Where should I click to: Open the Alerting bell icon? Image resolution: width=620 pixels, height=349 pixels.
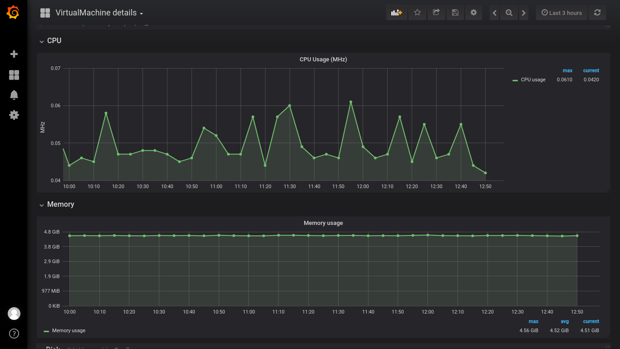[14, 95]
